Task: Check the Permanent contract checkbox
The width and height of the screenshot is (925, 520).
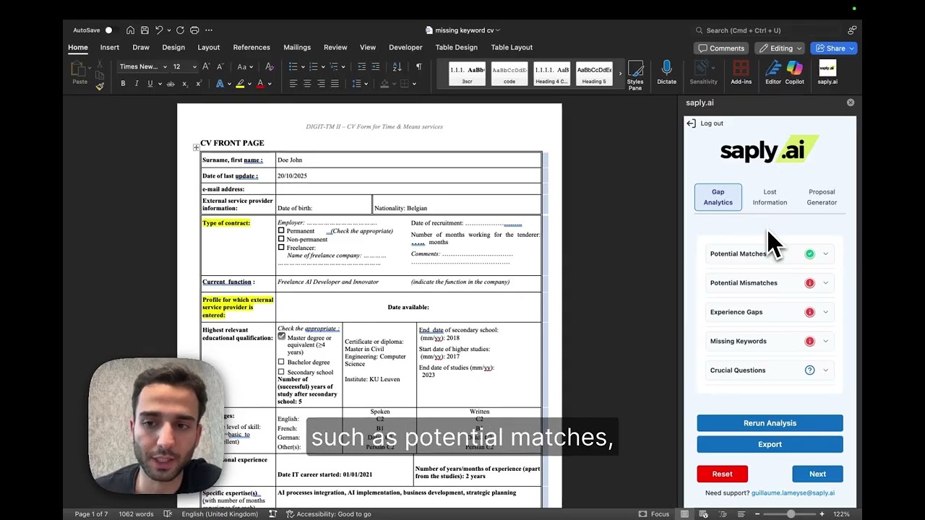Action: (281, 230)
